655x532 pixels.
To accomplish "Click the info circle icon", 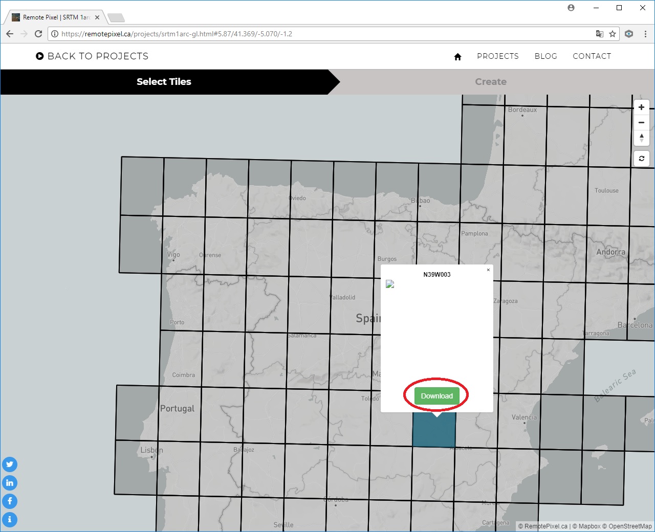I will point(10,520).
